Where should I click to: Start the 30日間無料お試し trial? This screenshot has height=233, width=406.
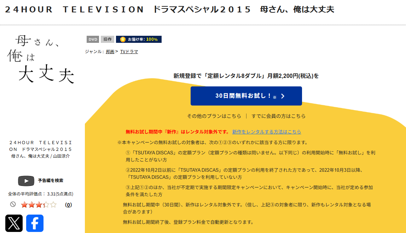tap(246, 96)
